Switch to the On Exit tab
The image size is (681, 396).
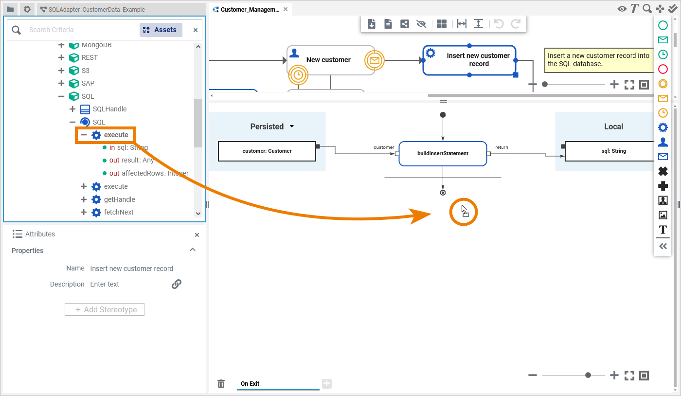pyautogui.click(x=250, y=384)
